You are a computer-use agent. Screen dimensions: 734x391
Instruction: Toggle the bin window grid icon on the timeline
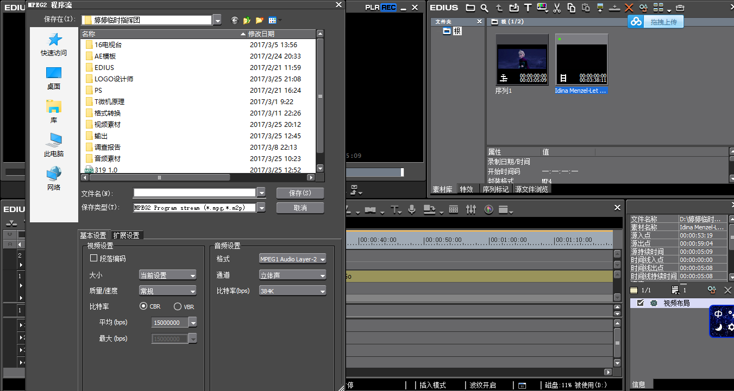[x=454, y=209]
